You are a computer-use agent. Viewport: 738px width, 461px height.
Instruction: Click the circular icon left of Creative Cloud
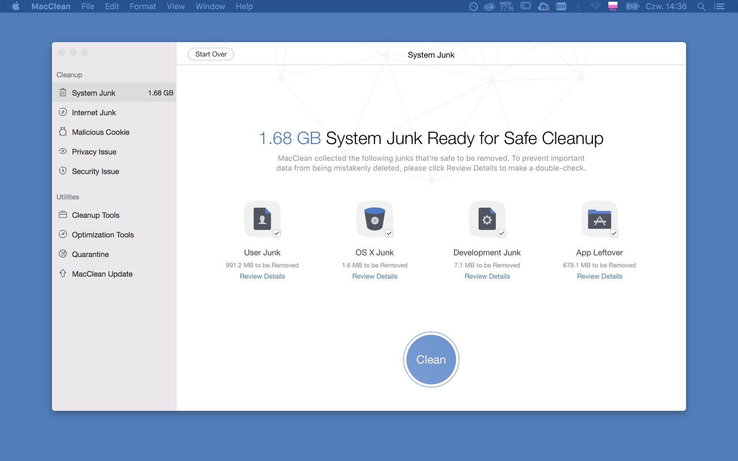point(473,6)
